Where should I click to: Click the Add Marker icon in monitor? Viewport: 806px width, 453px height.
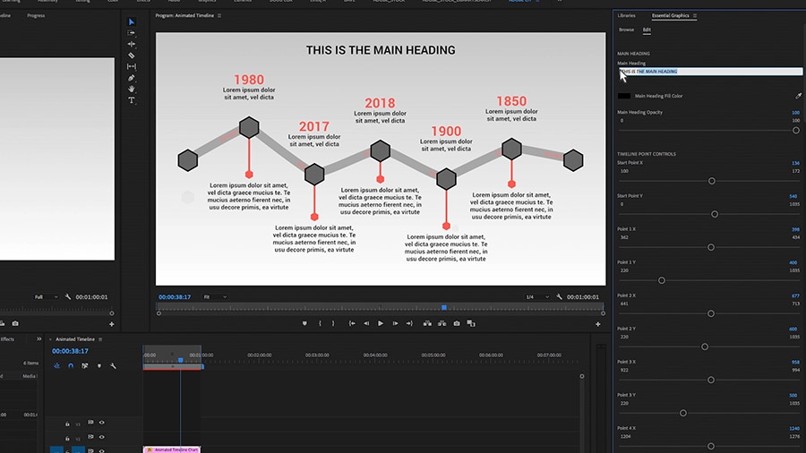pos(304,323)
